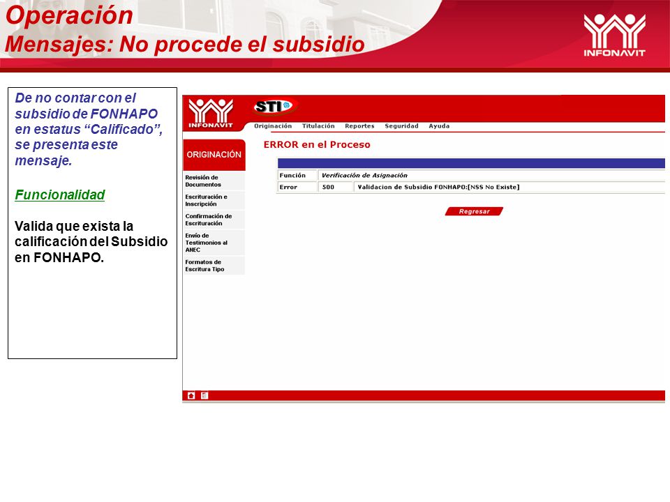Open Envío de Testimonios al ANEC link

click(214, 243)
